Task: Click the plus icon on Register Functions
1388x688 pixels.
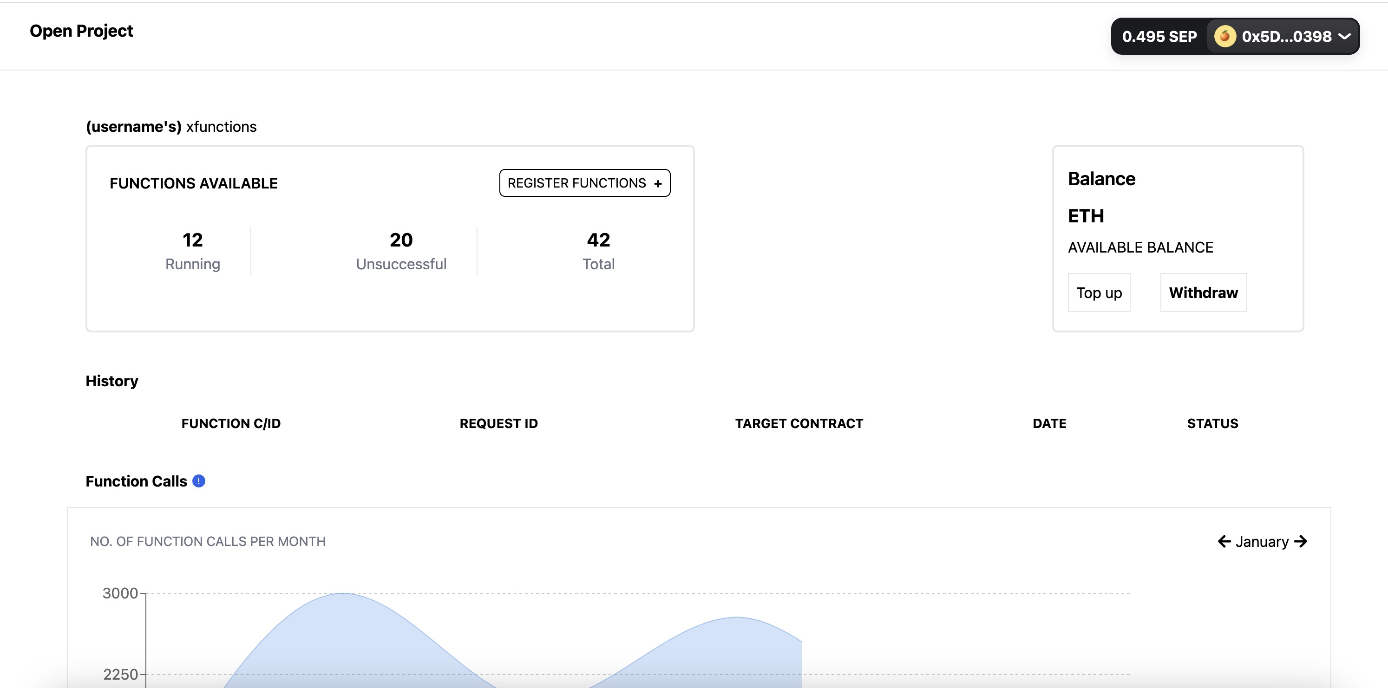Action: [658, 183]
